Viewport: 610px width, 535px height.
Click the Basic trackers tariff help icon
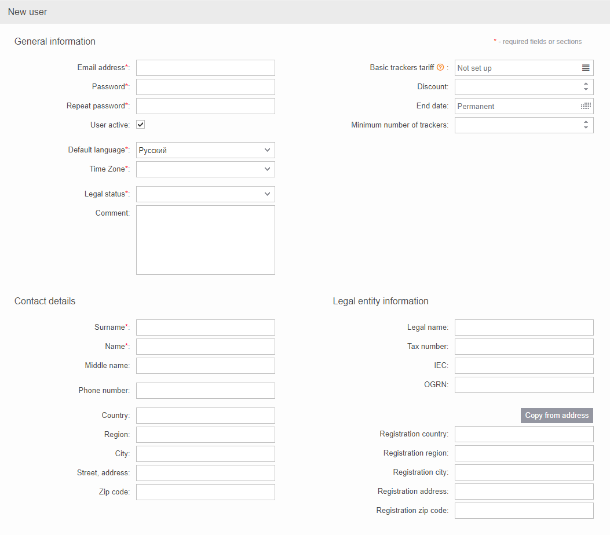pos(440,68)
